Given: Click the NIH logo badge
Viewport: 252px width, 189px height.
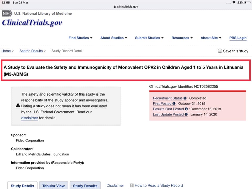Looking at the screenshot, I should click(x=7, y=13).
